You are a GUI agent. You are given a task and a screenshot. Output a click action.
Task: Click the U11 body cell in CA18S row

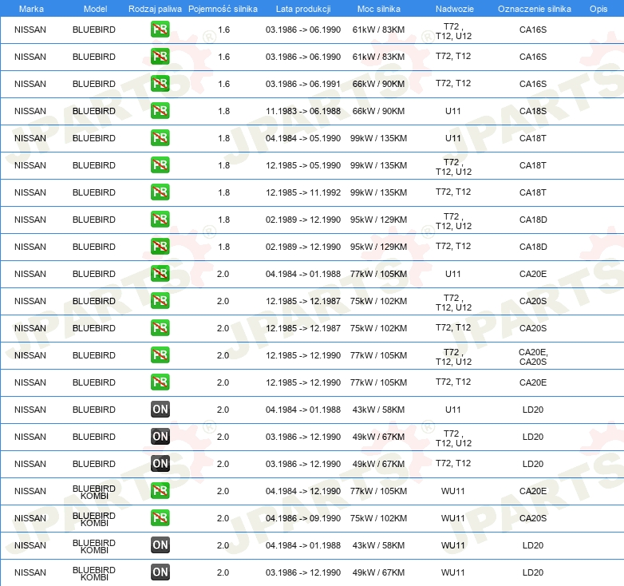click(453, 111)
